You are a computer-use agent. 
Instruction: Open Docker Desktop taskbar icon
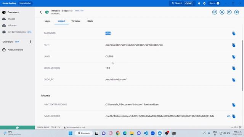tap(160, 133)
